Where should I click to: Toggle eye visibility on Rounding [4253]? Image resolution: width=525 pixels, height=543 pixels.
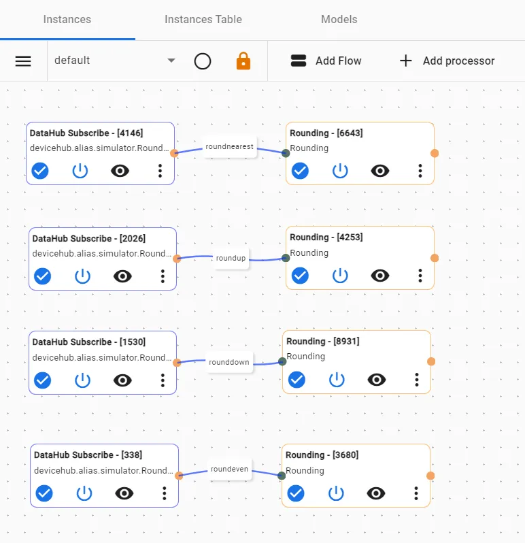[380, 276]
